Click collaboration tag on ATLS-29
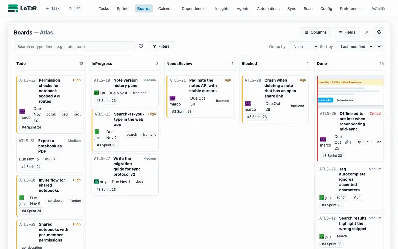Image resolution: width=398 pixels, height=249 pixels. coord(32,247)
